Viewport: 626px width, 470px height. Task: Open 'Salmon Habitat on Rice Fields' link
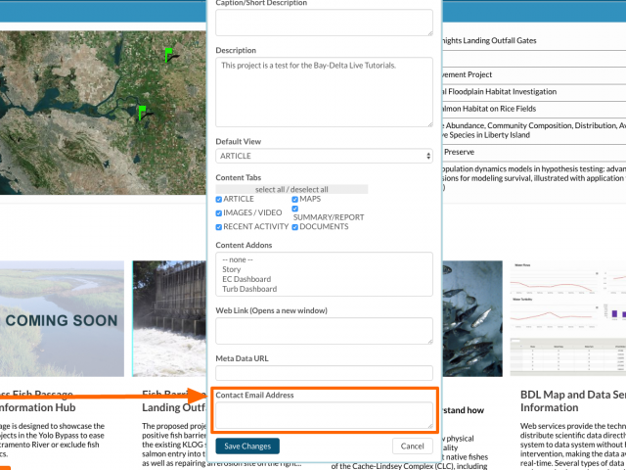(489, 109)
